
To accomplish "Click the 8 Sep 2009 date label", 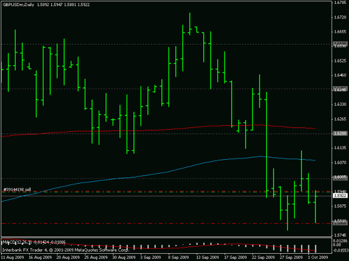I will pos(178,257).
